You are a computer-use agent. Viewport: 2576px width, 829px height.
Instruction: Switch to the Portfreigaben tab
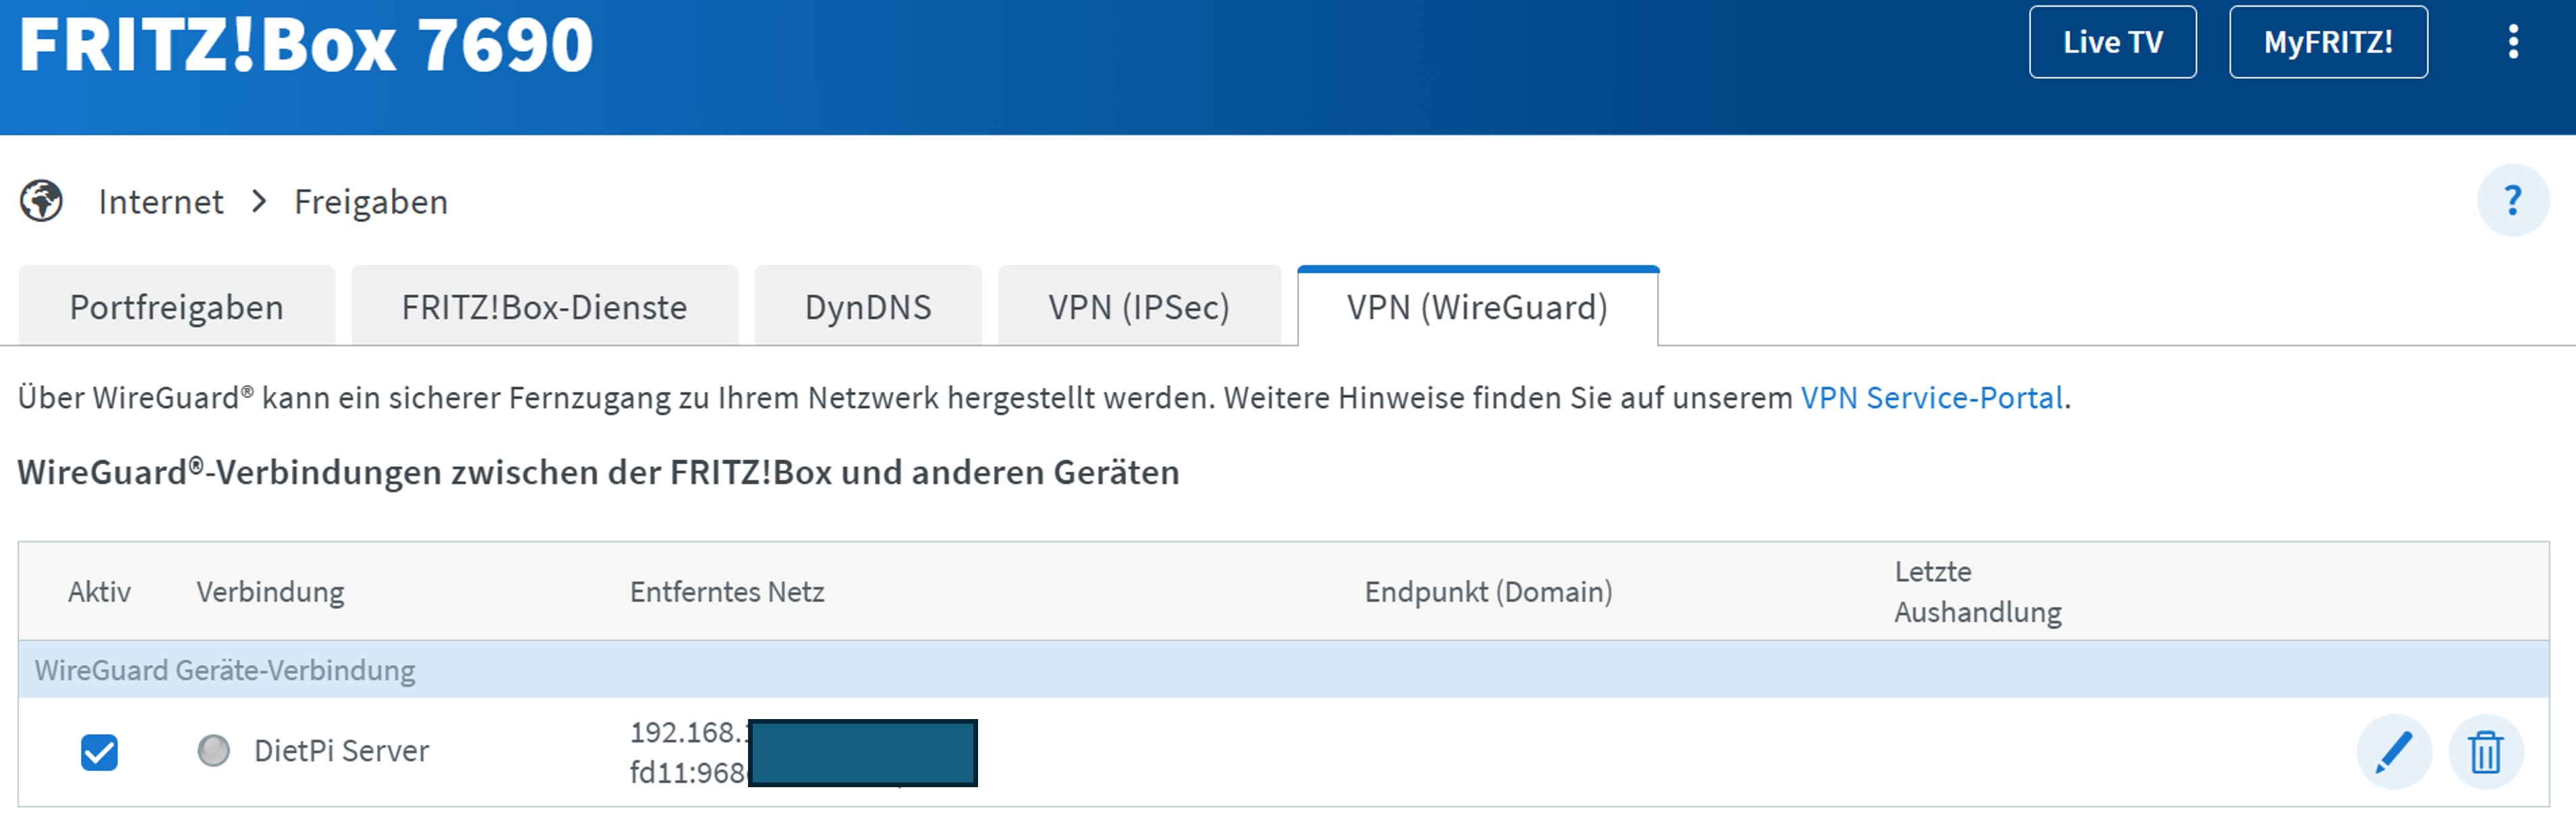[x=176, y=307]
